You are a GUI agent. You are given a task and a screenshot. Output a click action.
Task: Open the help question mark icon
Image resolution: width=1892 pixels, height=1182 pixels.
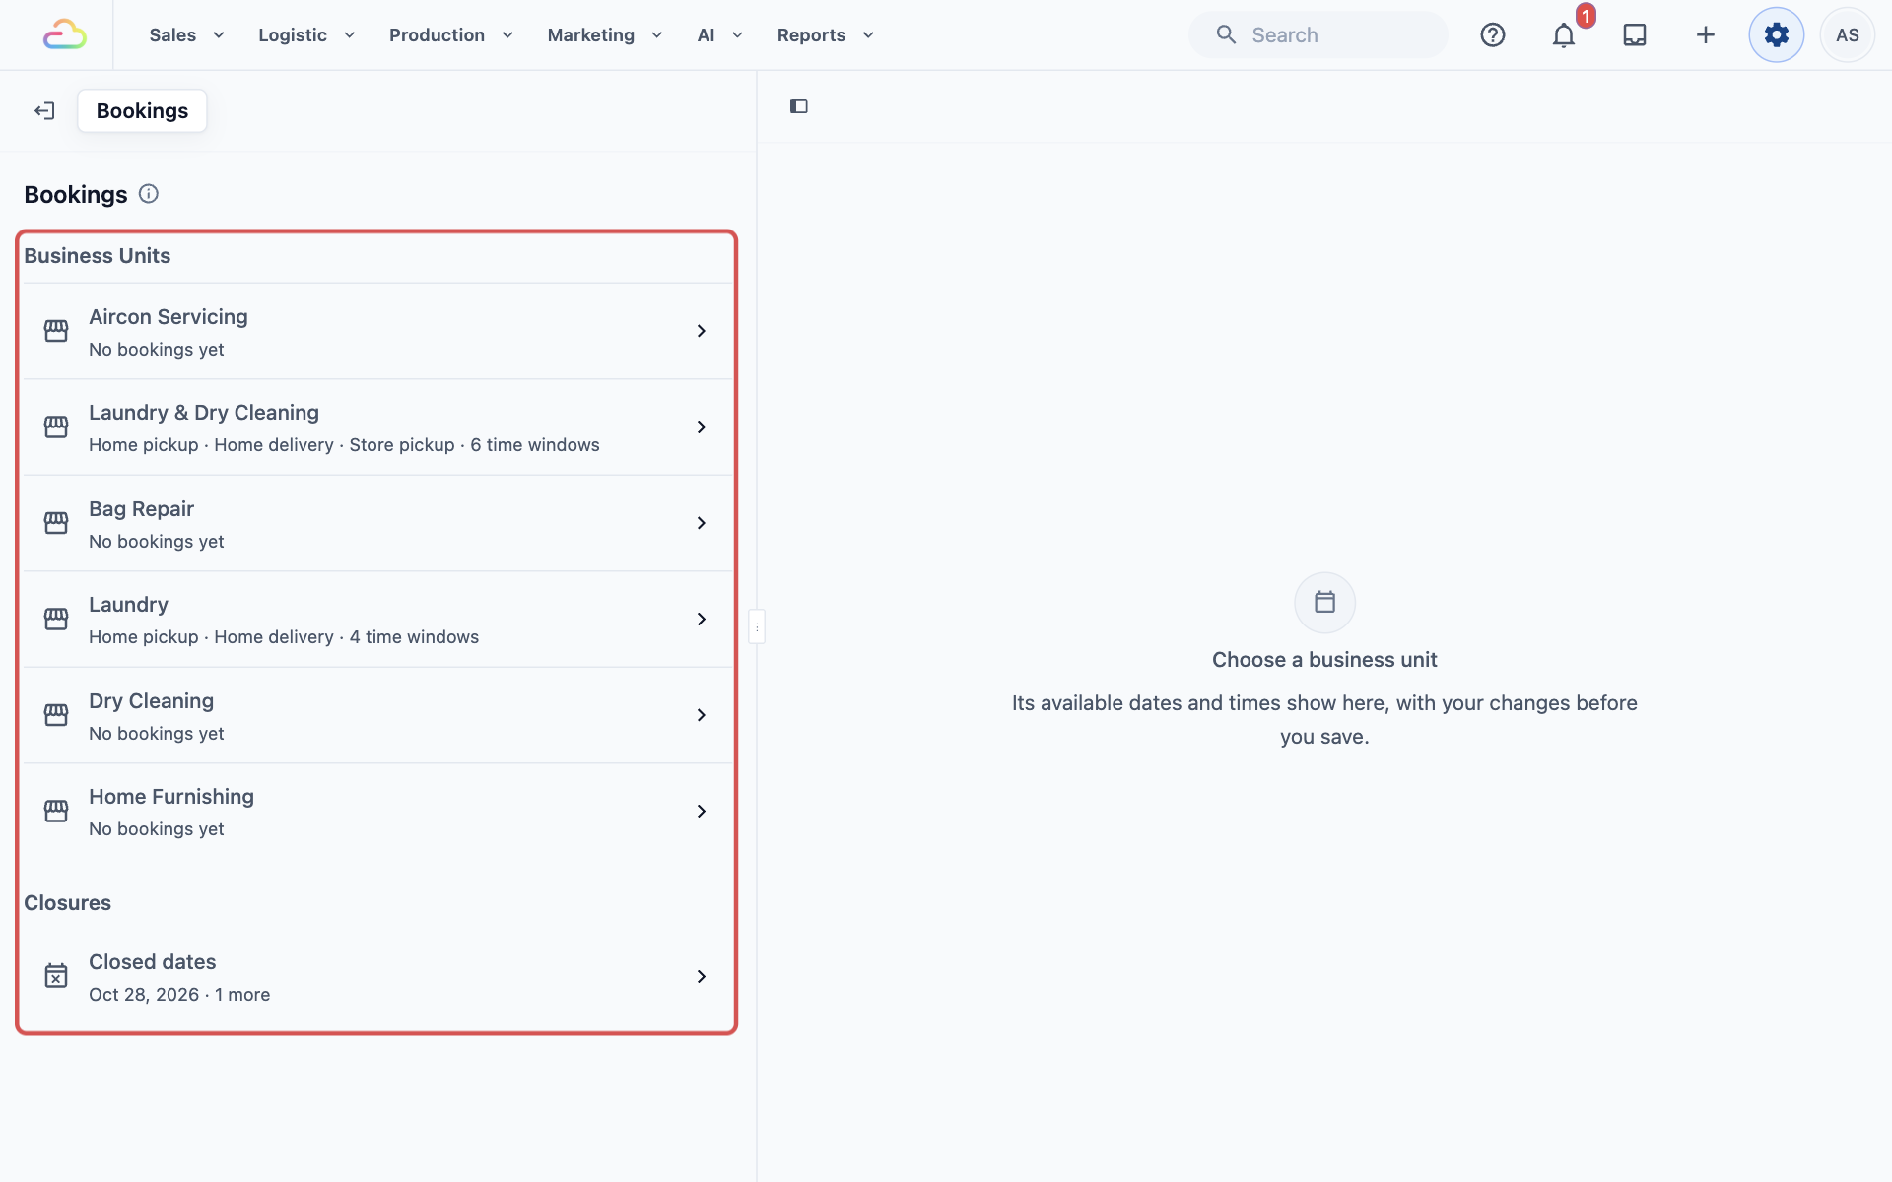click(x=1493, y=35)
